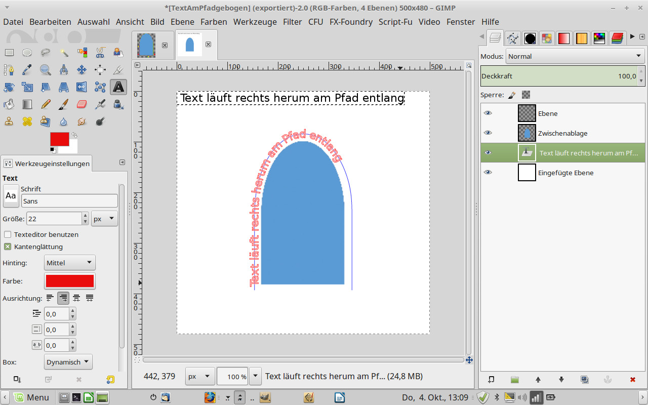
Task: Open the Mint Menu button in taskbar
Action: [31, 397]
